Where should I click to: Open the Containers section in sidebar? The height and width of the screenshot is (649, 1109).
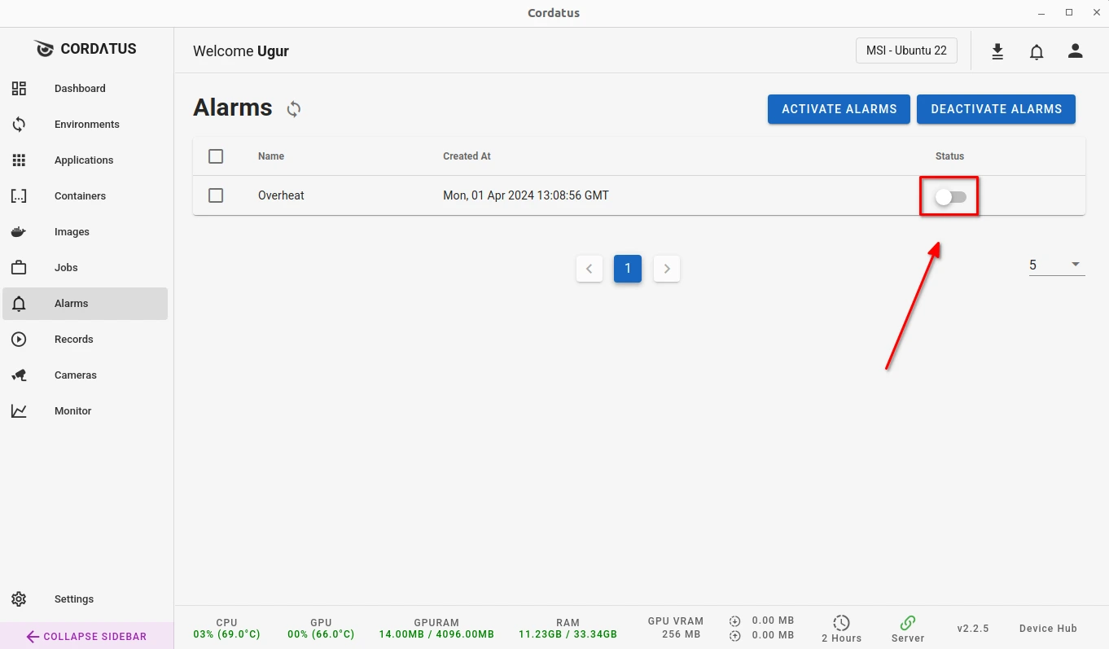coord(80,196)
